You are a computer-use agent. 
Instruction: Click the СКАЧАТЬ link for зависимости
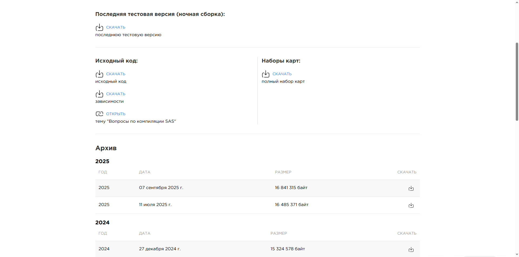[116, 94]
